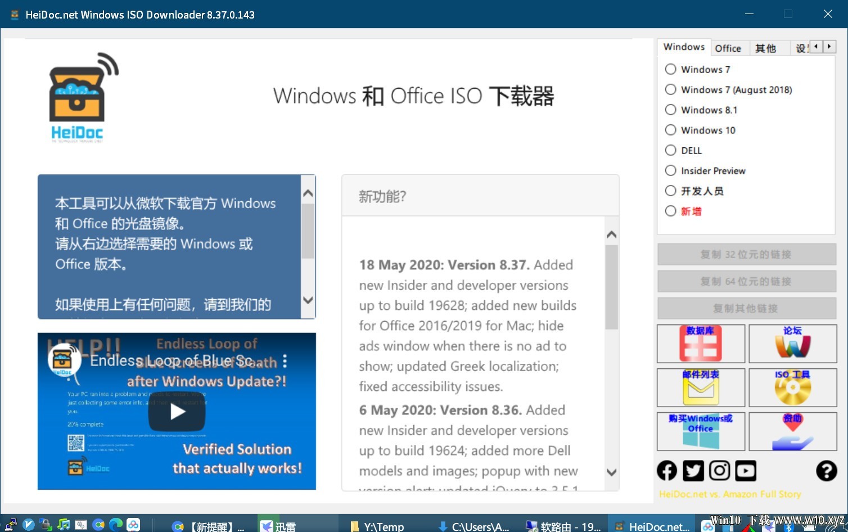The image size is (848, 532).
Task: Click the 复制 64 位元的链接 button
Action: pyautogui.click(x=746, y=281)
